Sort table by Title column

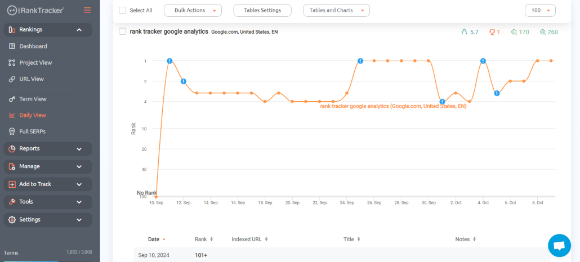pyautogui.click(x=352, y=239)
